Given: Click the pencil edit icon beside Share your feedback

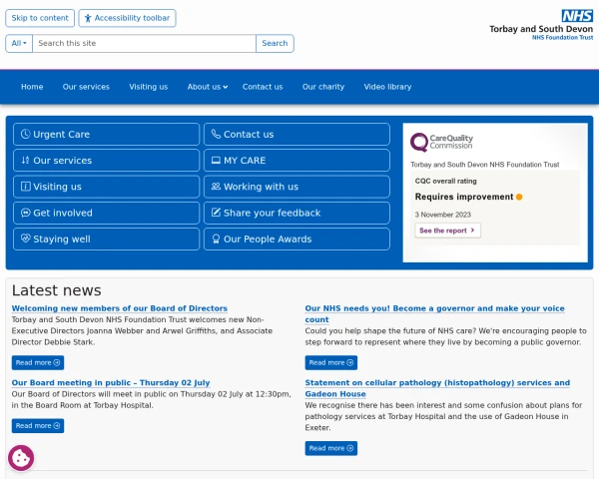Looking at the screenshot, I should pos(216,213).
